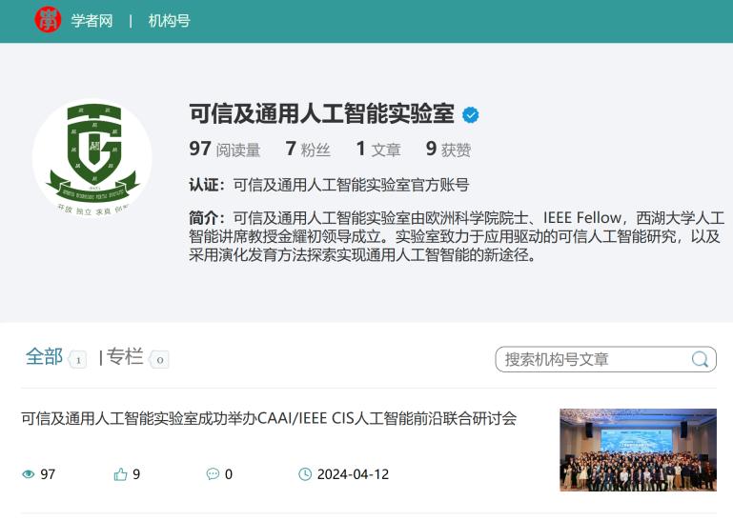Focus the 搜索机构号文章 search field

click(605, 359)
